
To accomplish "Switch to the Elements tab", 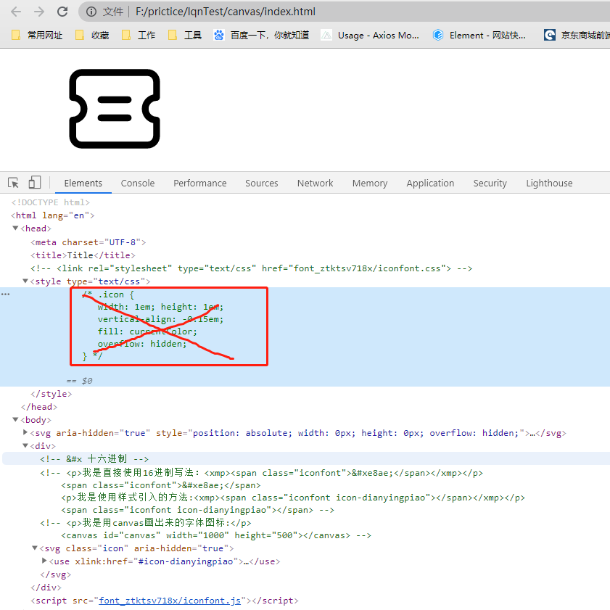I will pos(83,184).
